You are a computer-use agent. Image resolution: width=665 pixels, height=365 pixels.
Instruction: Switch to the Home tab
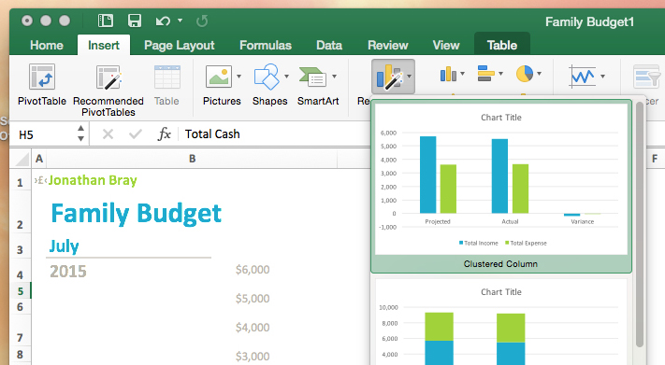[x=47, y=46]
